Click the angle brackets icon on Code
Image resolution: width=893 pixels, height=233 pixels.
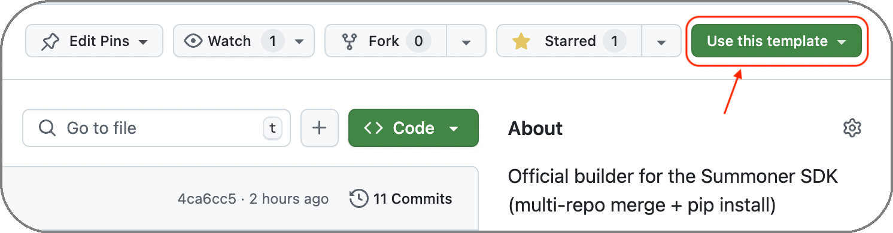point(373,128)
